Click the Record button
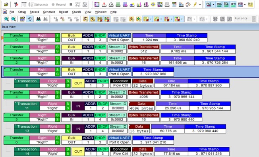259x157 pixels. coord(59,5)
